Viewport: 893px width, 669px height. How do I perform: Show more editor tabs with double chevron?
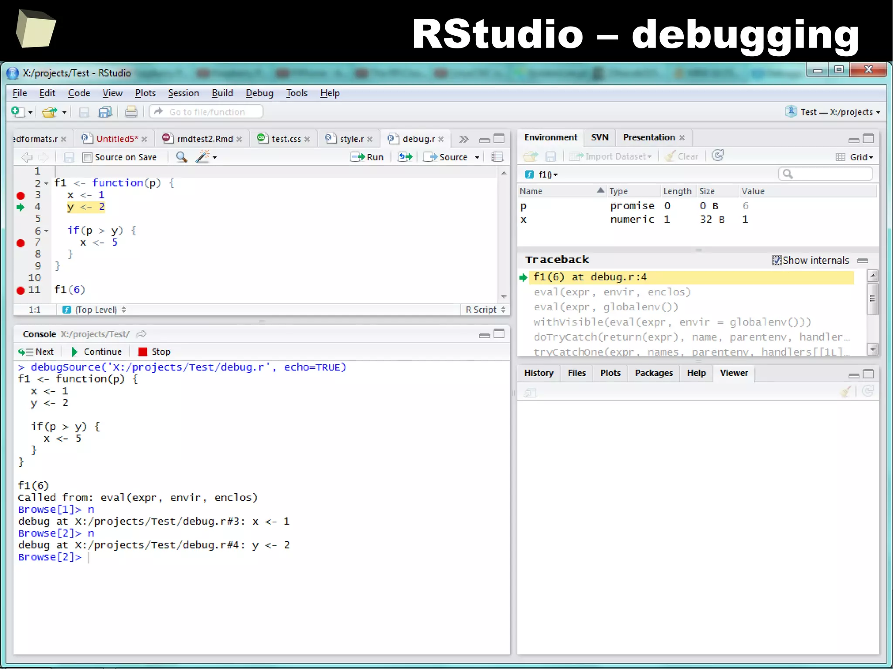[464, 139]
